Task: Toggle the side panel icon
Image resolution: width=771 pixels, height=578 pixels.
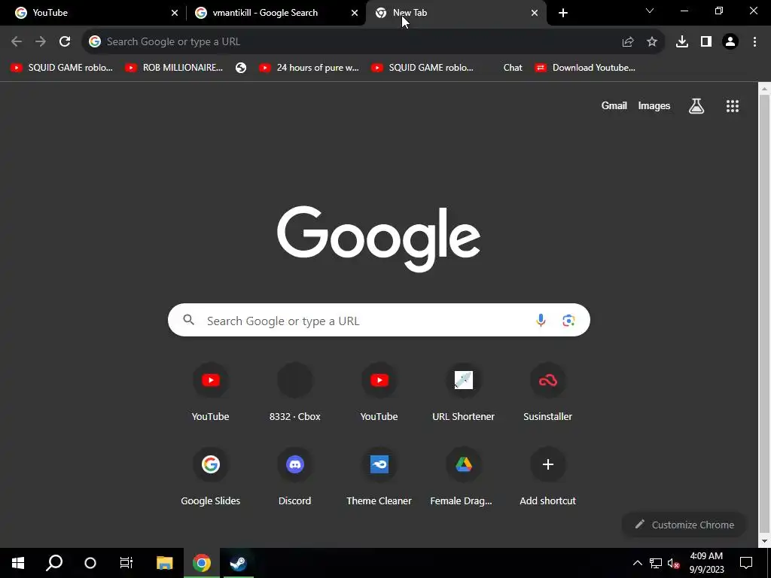Action: 706,42
